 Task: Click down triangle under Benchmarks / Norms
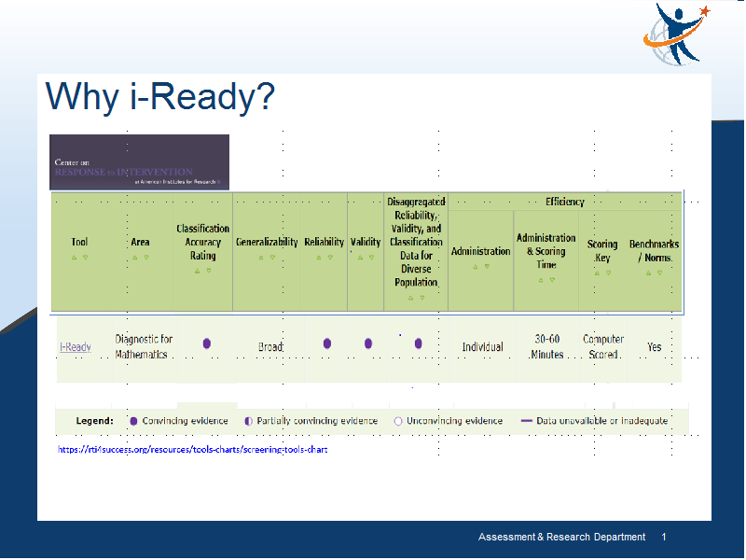tap(660, 273)
